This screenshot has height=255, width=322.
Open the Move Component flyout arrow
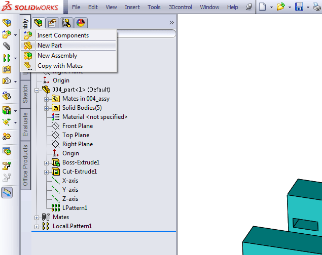(x=15, y=81)
